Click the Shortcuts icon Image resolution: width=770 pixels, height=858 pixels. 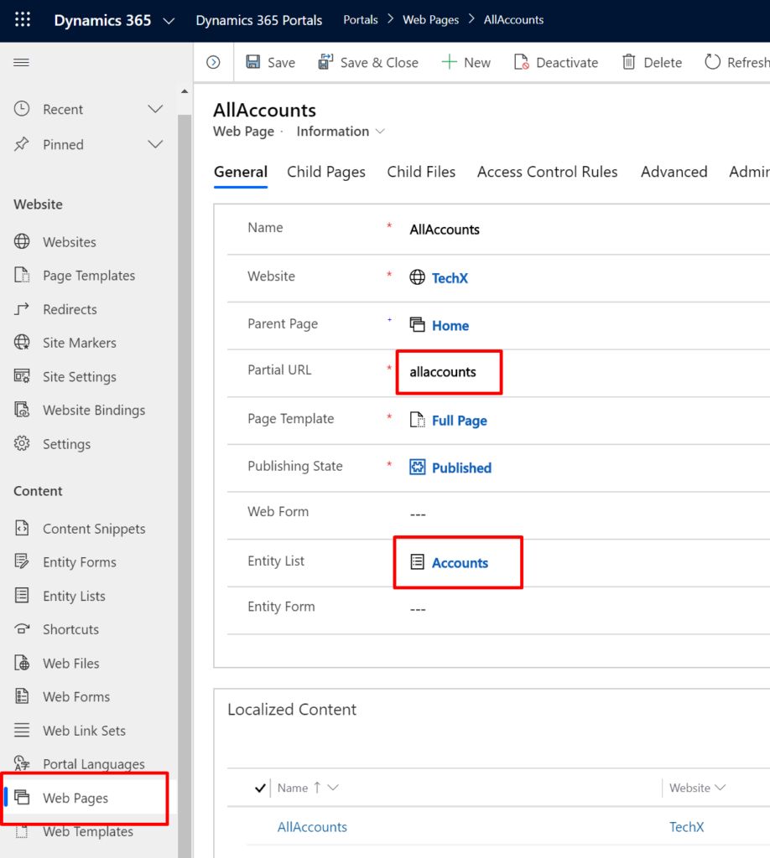(22, 628)
